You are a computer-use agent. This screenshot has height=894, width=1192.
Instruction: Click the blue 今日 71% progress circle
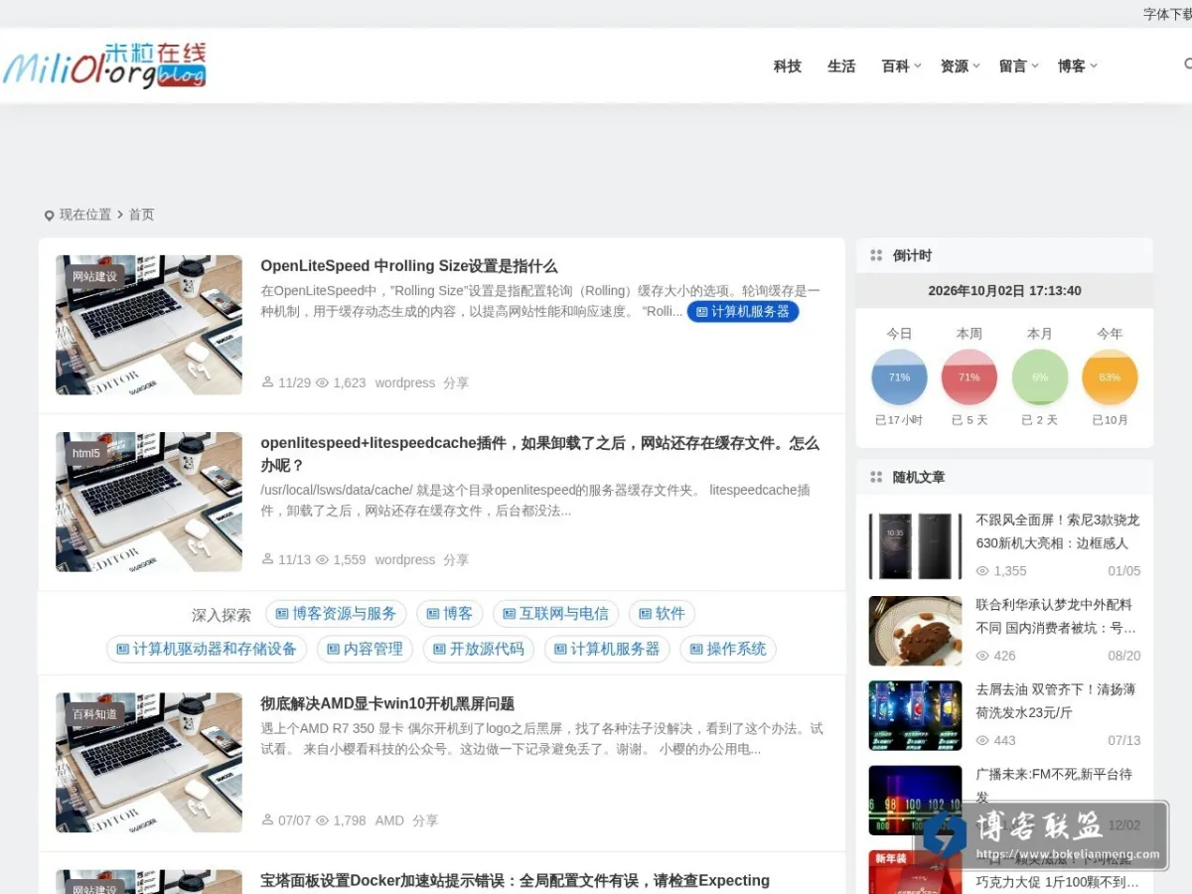899,377
